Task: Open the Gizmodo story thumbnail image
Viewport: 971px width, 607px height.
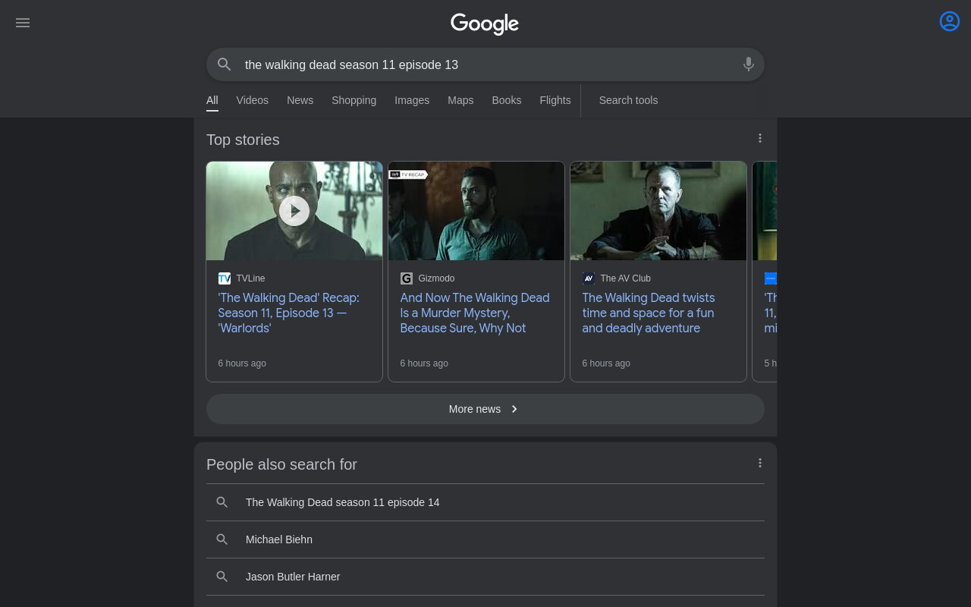Action: tap(476, 211)
